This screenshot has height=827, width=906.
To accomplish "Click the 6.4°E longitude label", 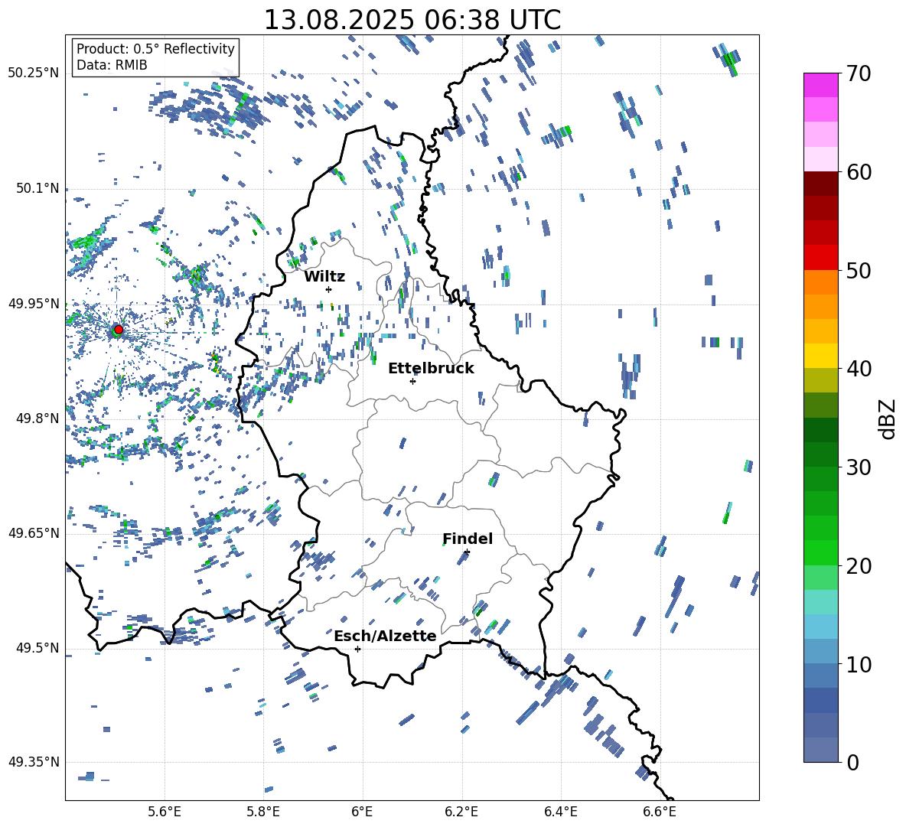I will 560,812.
